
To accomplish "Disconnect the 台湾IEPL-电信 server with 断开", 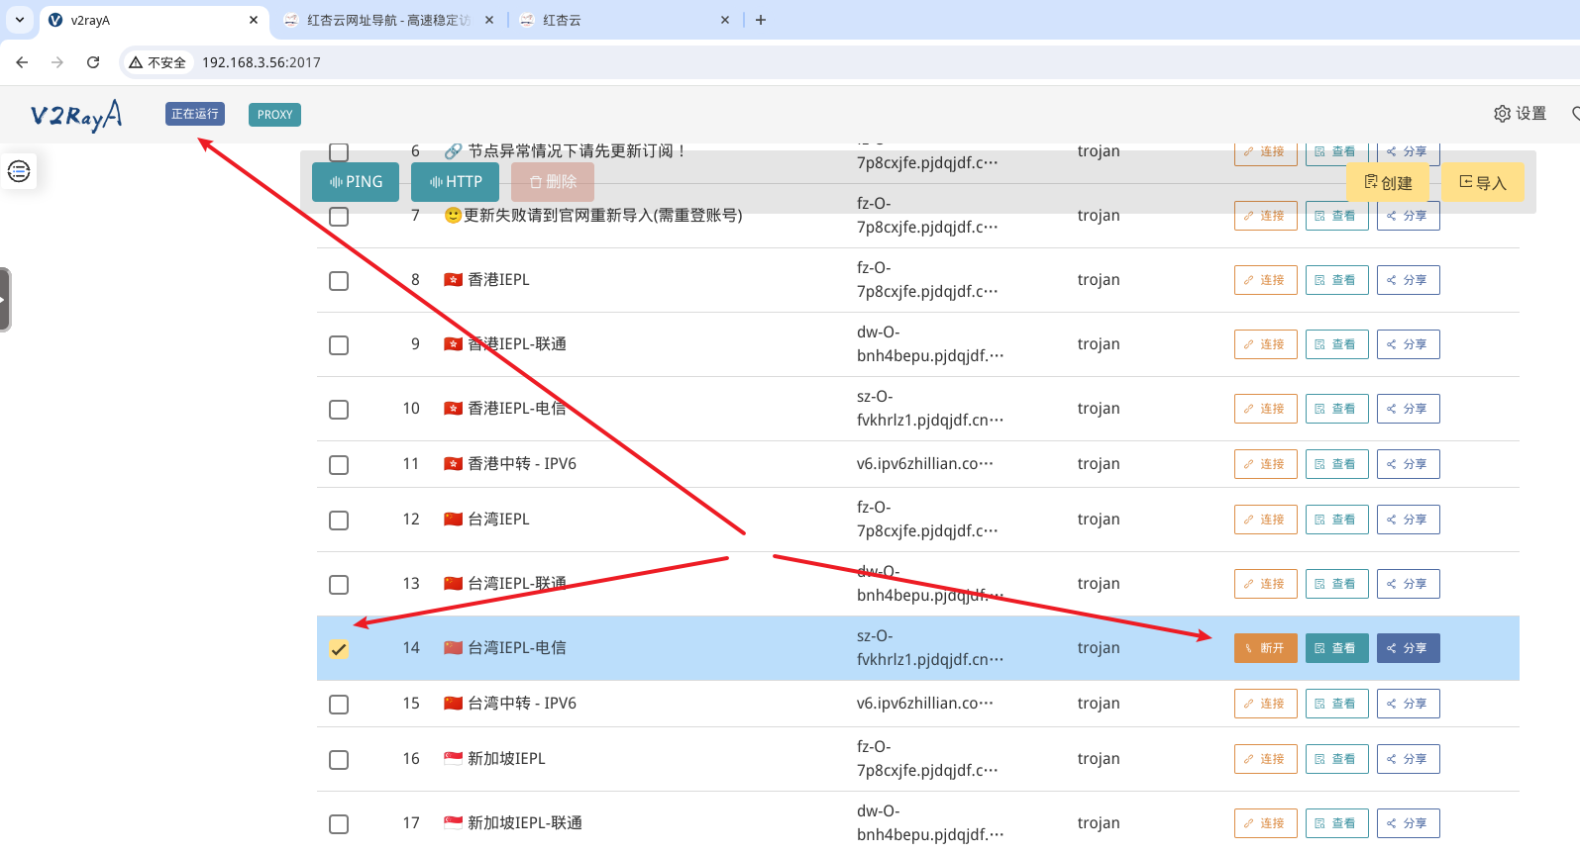I will coord(1265,648).
